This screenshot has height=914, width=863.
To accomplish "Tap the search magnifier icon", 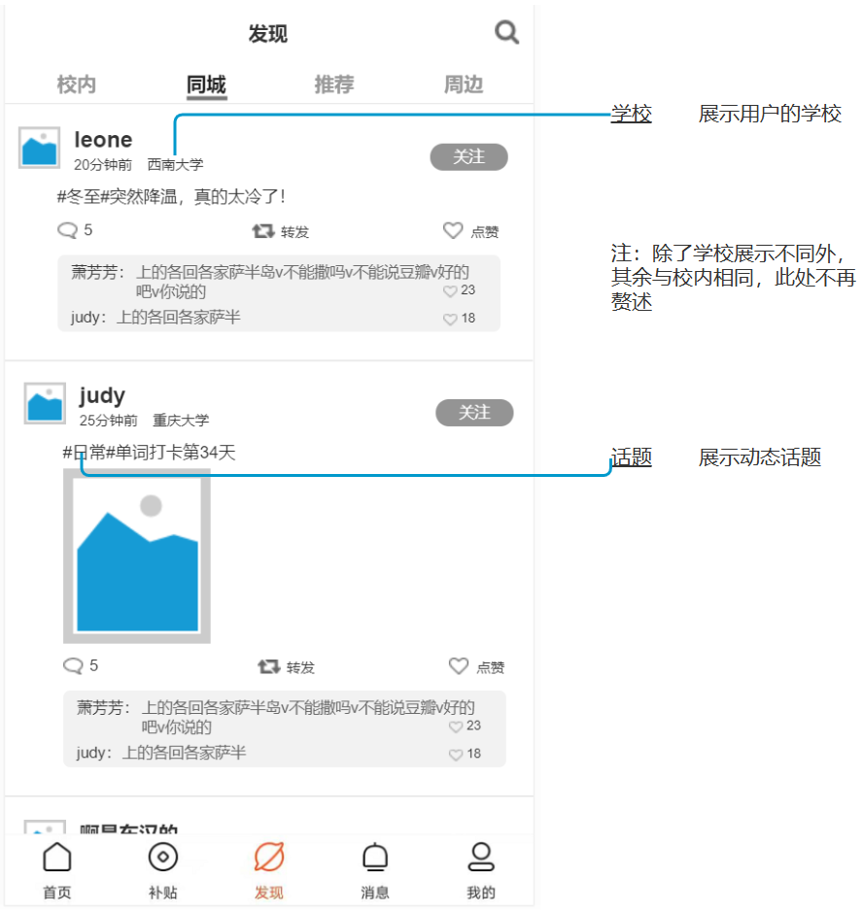I will [506, 32].
